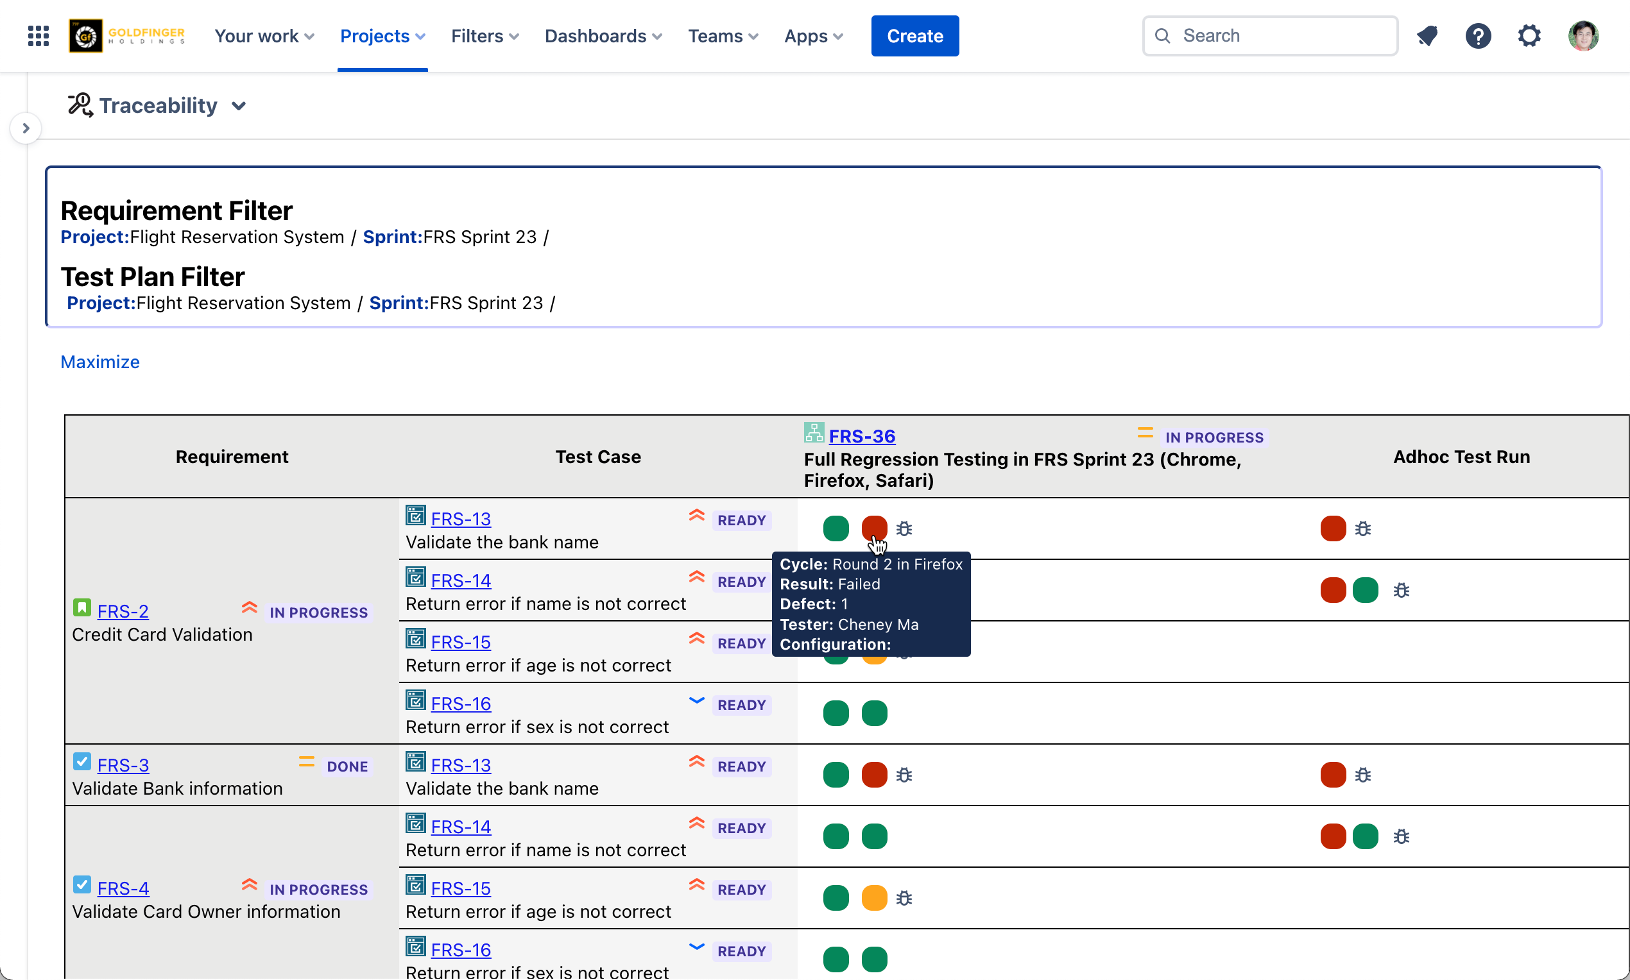The width and height of the screenshot is (1630, 980).
Task: Click the green story icon beside FRS-2
Action: pyautogui.click(x=82, y=607)
